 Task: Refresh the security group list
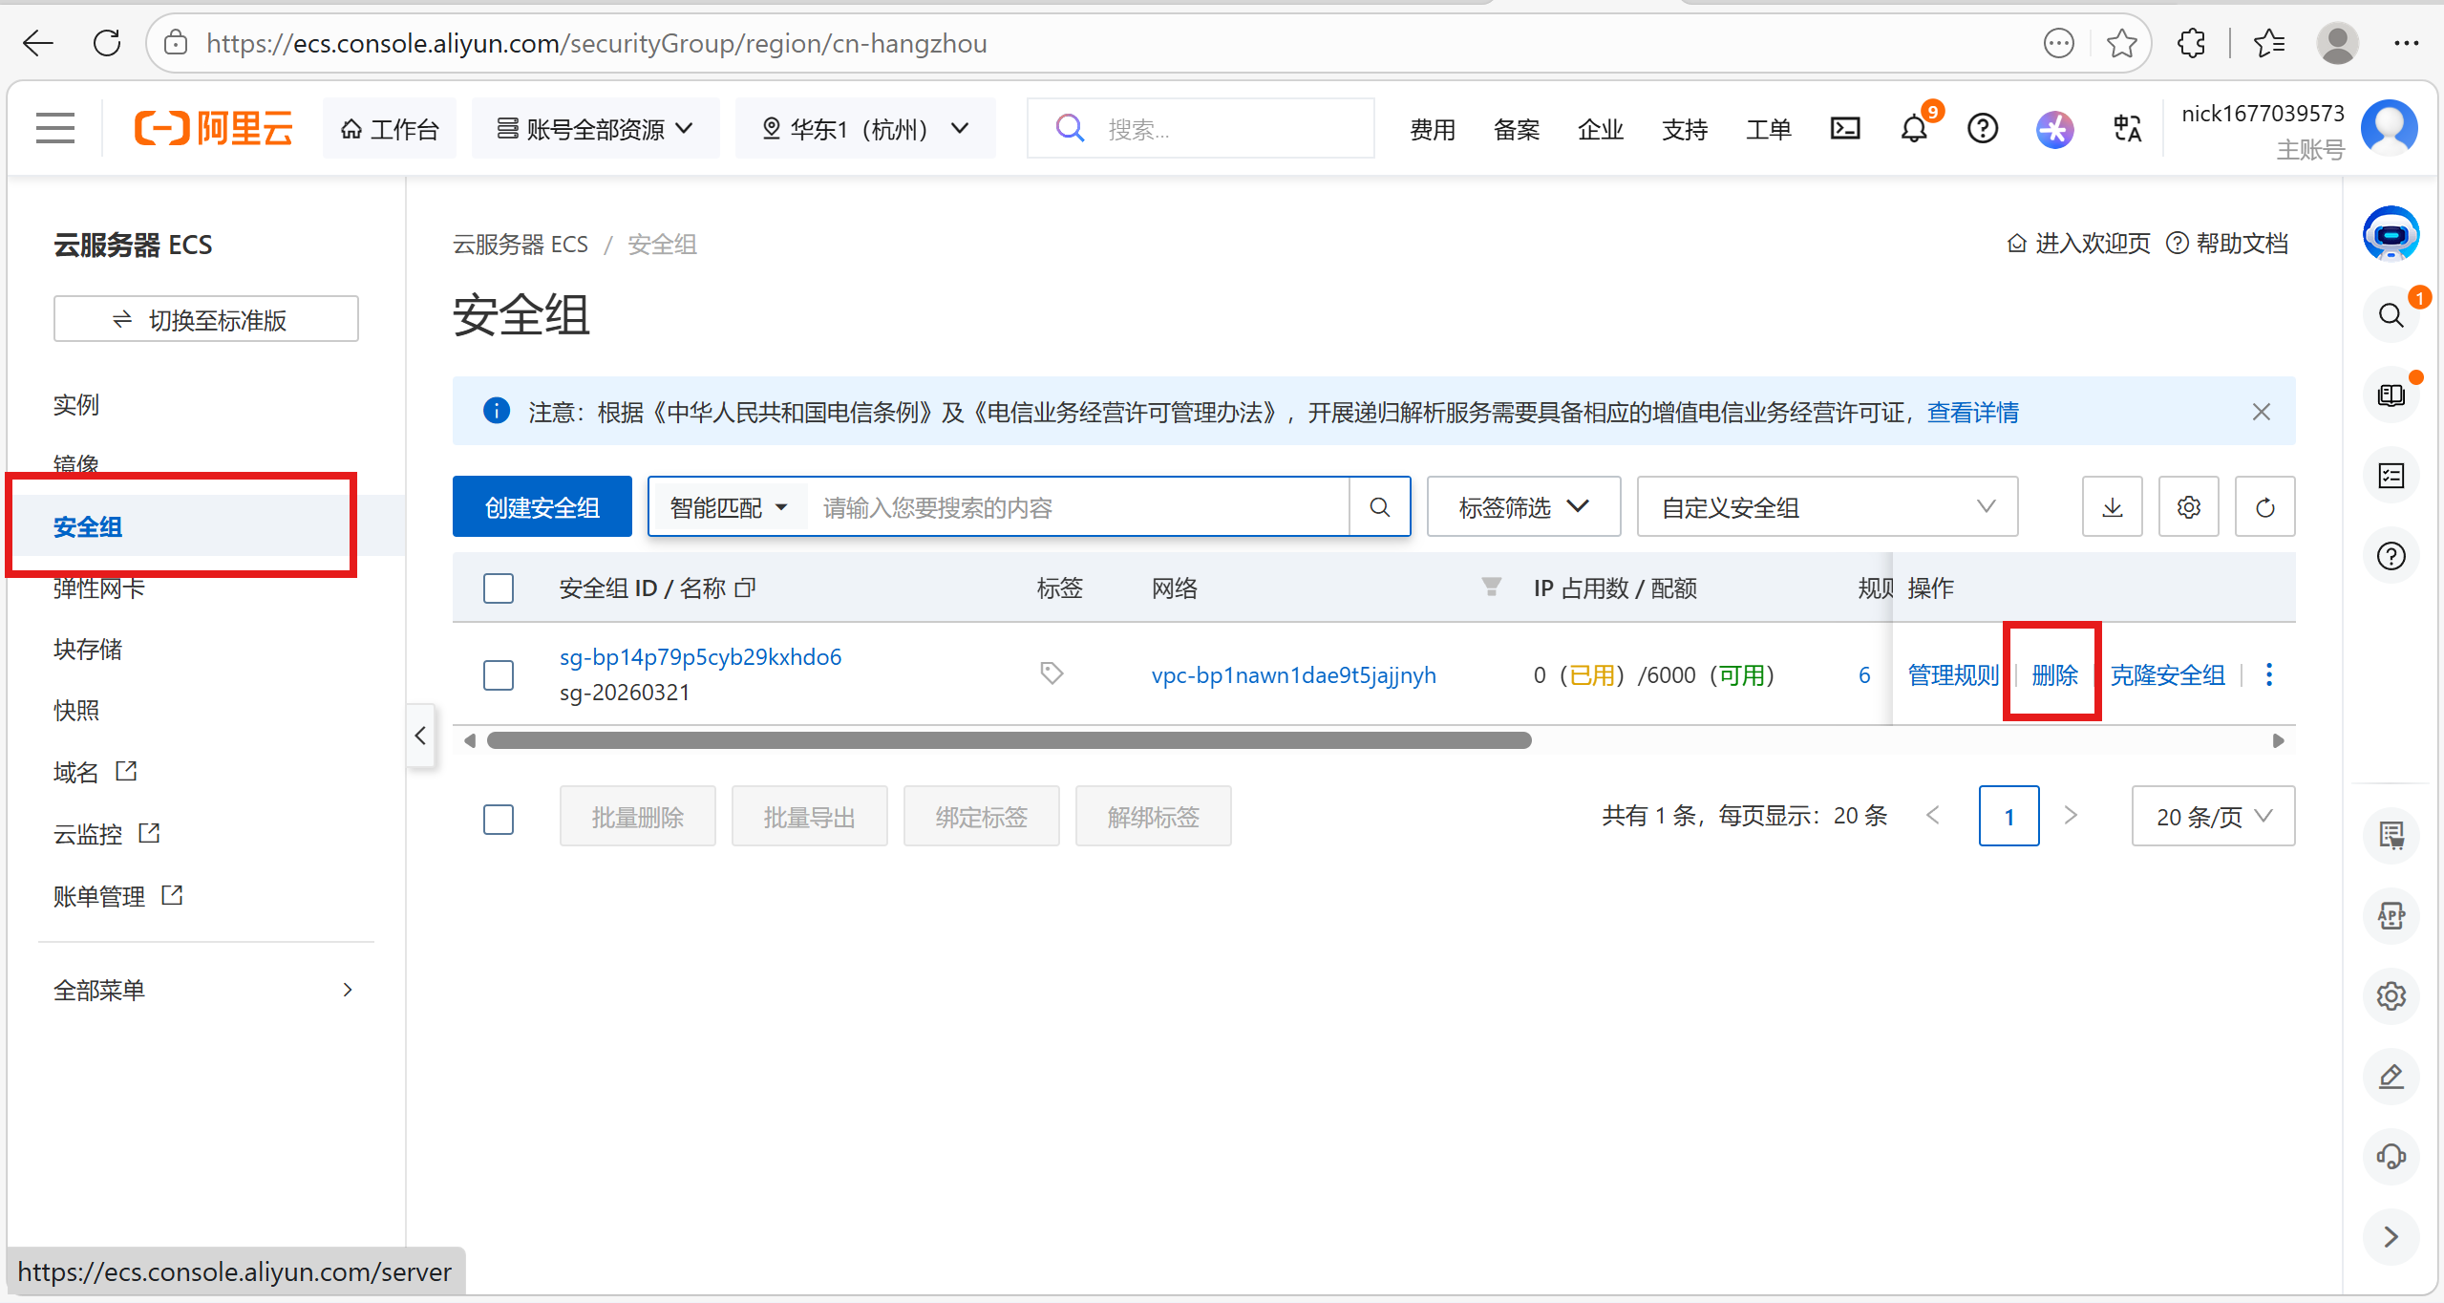(x=2264, y=507)
